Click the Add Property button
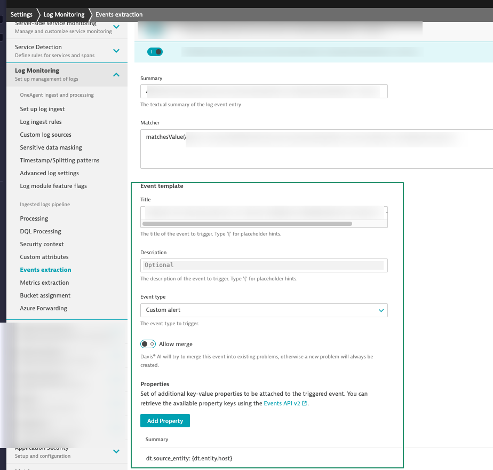The height and width of the screenshot is (470, 493). pos(165,421)
